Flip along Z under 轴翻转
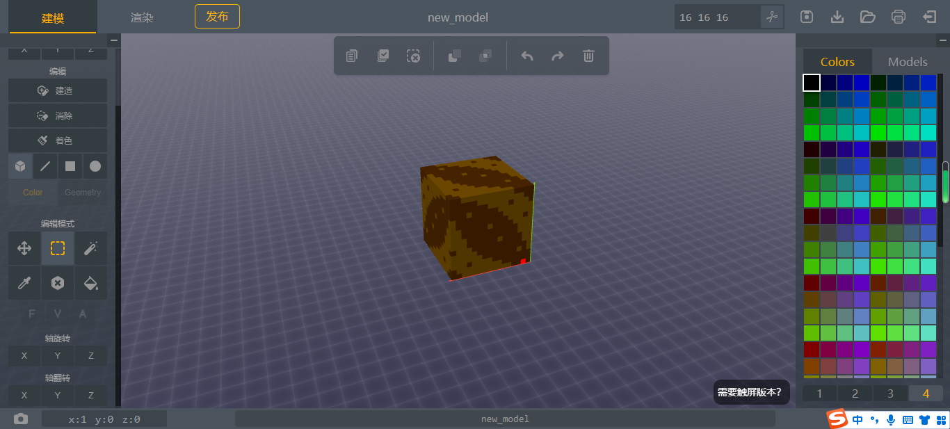 click(91, 395)
